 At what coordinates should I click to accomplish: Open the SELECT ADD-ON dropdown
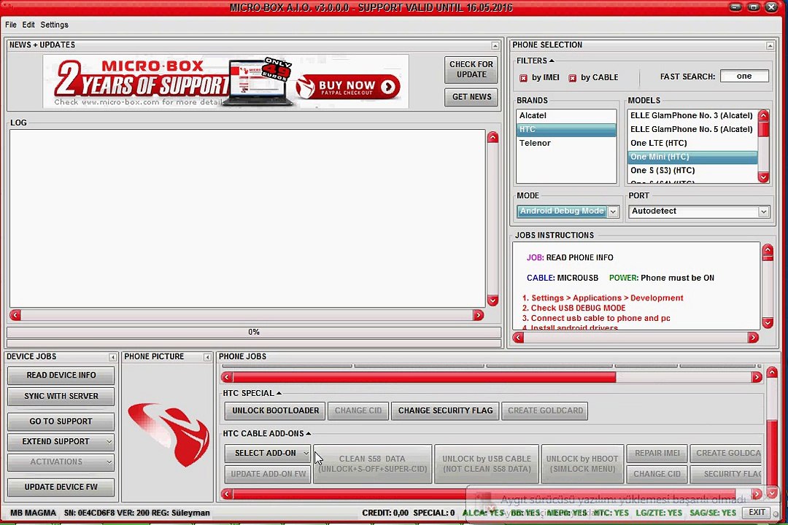click(268, 453)
